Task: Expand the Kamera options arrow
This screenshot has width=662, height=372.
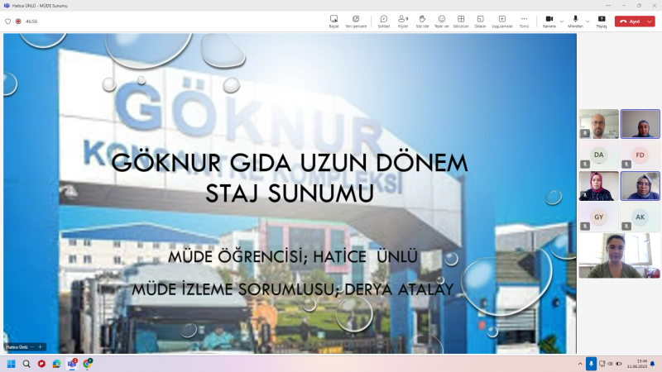Action: pos(562,21)
